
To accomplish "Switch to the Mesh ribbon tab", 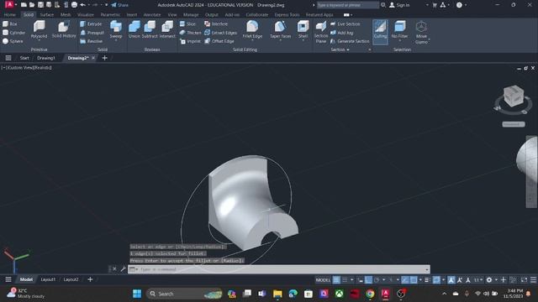I will pyautogui.click(x=66, y=15).
